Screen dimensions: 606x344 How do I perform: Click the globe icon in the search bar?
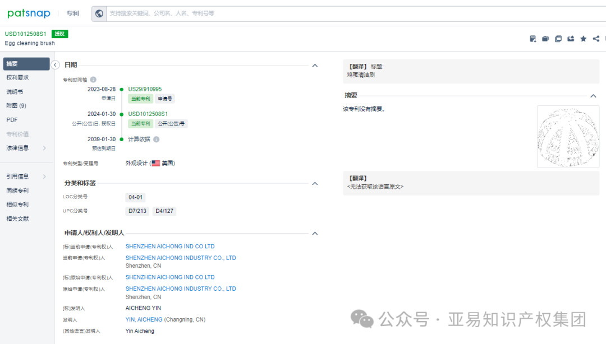coord(99,13)
